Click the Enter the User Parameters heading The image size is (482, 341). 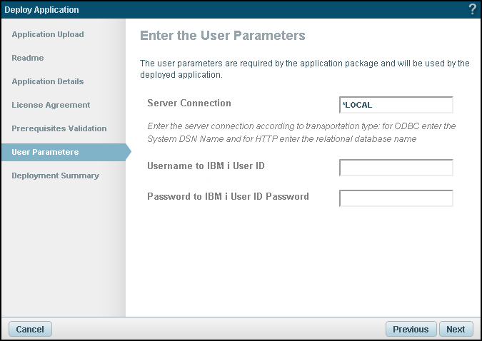click(223, 36)
